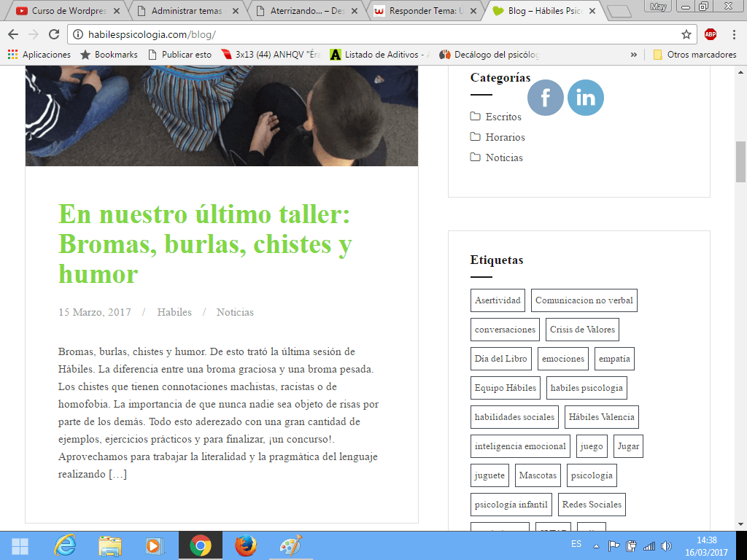Screen dimensions: 747x560
Task: Open the post title Bromas, burlas, chistes y humor
Action: click(x=205, y=244)
